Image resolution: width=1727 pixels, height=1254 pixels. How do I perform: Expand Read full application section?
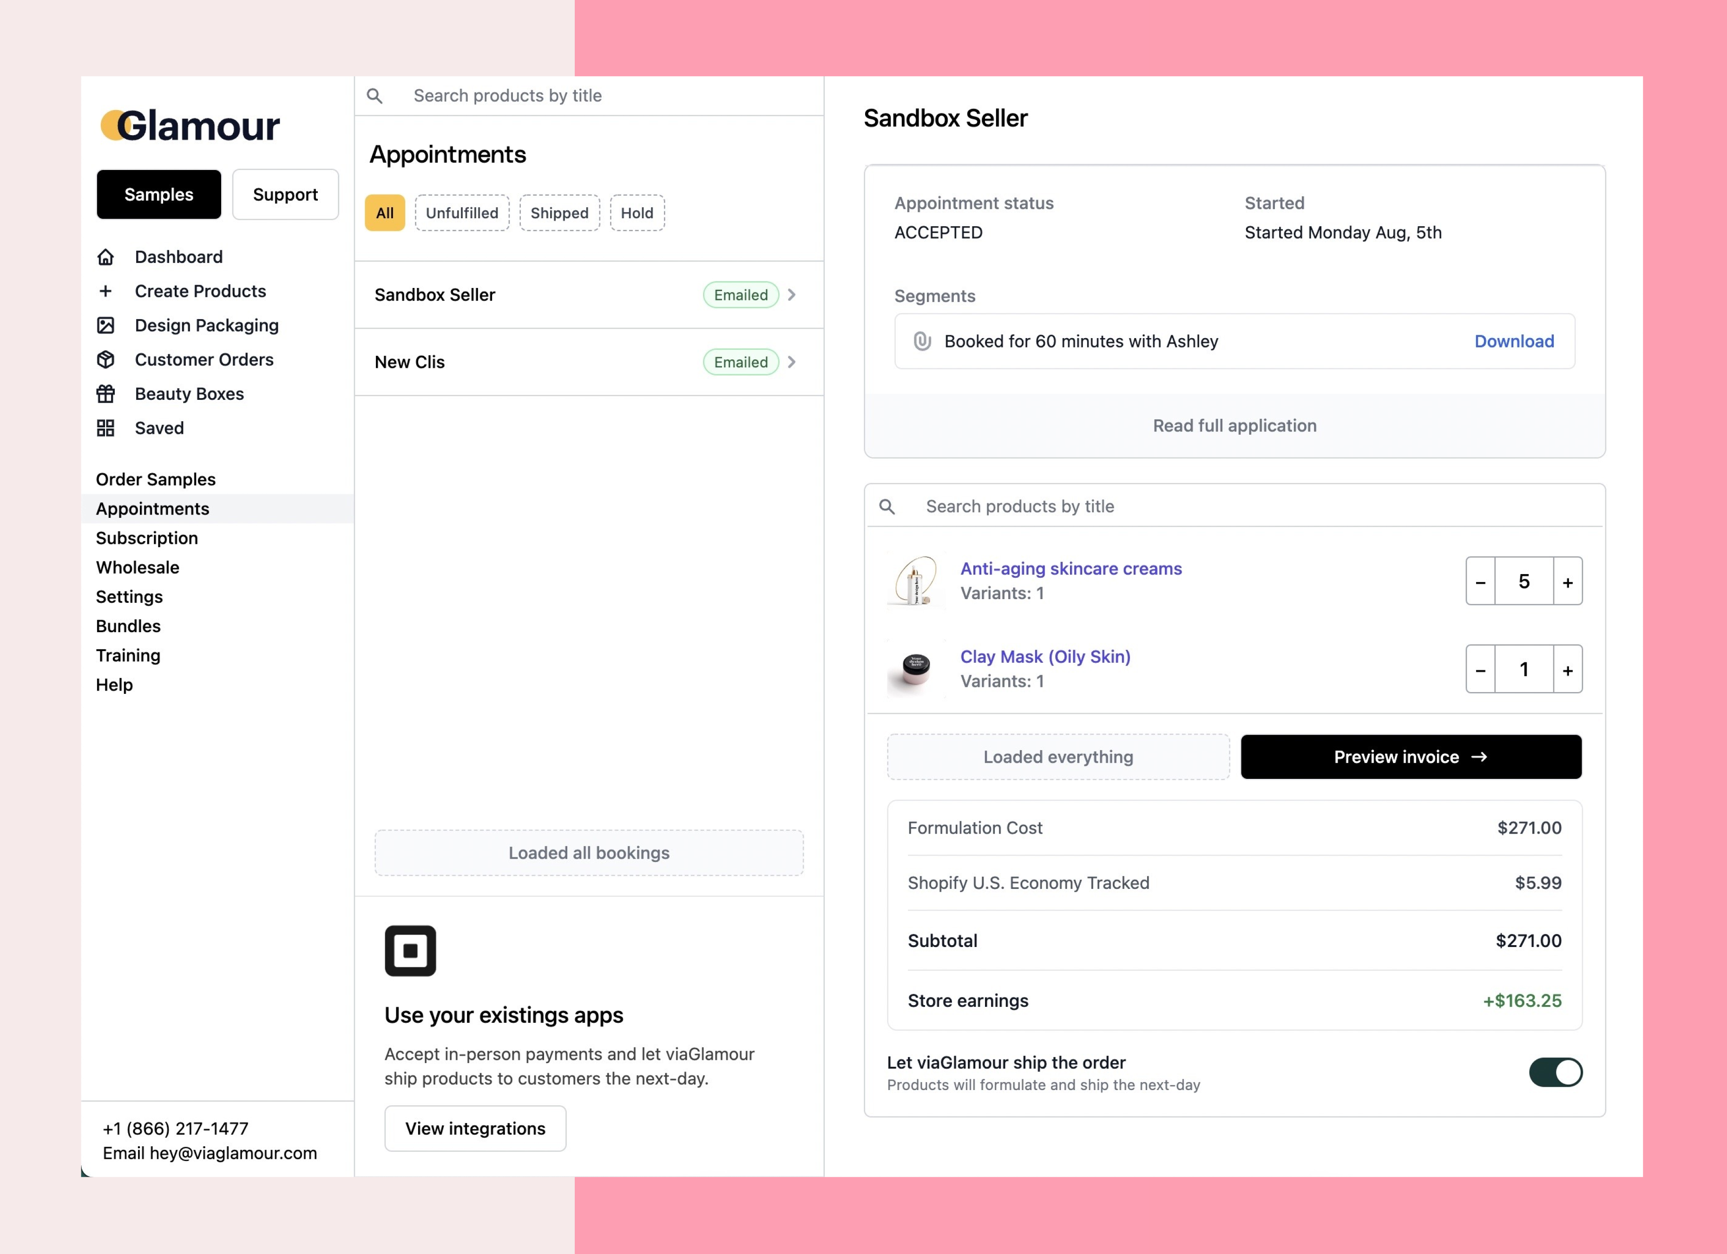(1235, 425)
